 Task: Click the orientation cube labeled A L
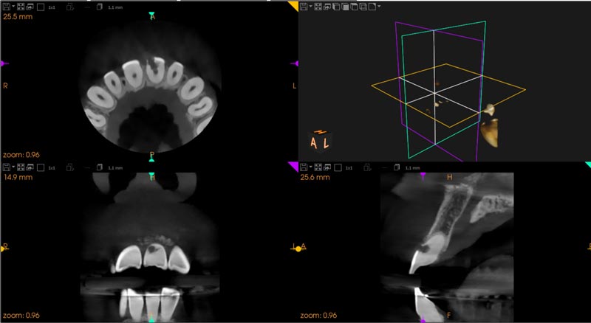click(x=321, y=143)
